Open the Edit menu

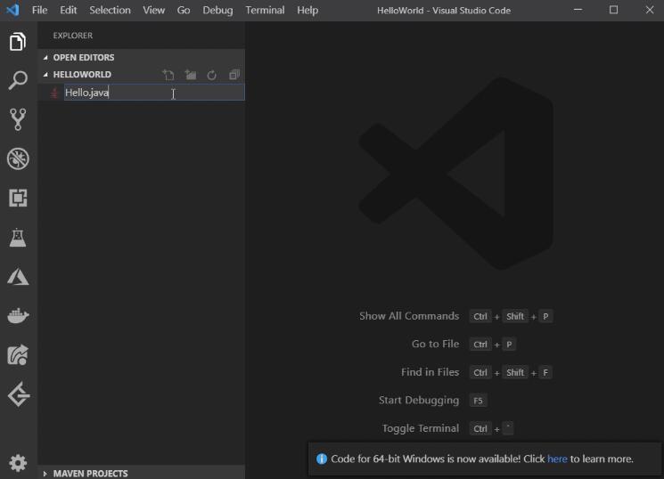(68, 10)
